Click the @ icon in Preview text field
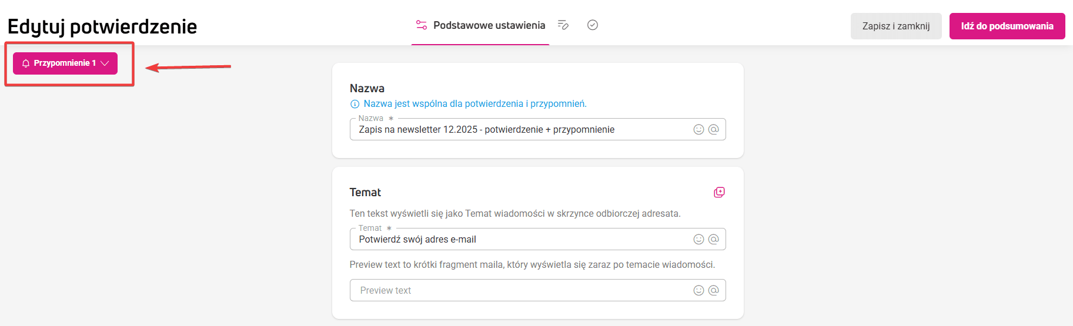Viewport: 1073px width, 326px height. click(714, 291)
